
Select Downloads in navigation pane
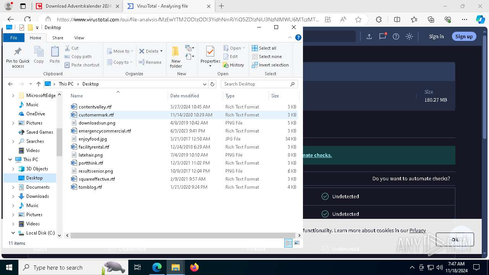click(37, 196)
